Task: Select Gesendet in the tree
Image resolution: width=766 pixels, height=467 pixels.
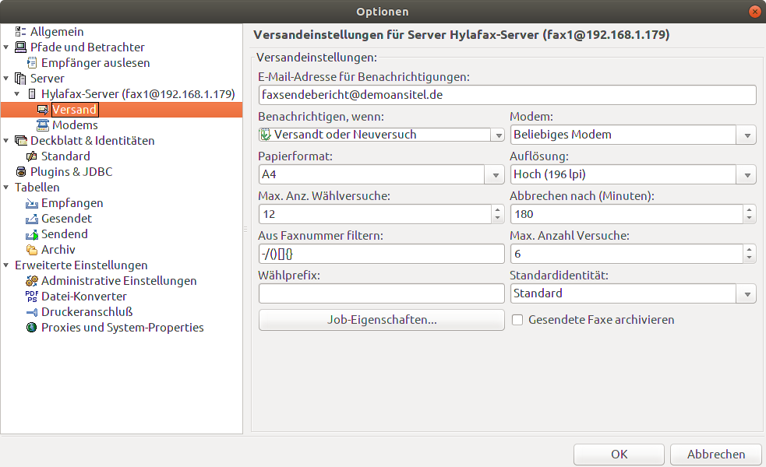Action: tap(66, 219)
